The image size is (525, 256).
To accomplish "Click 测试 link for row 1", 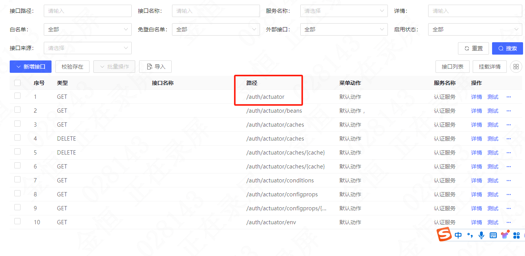I will pyautogui.click(x=493, y=97).
